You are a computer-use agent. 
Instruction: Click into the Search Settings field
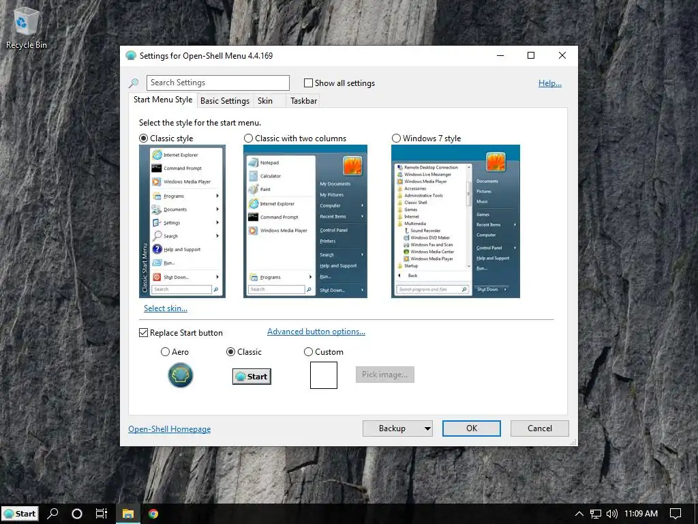coord(217,83)
